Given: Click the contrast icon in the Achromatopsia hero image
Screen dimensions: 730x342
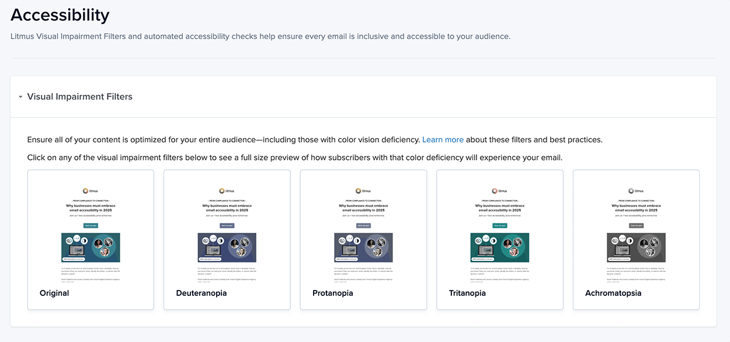Looking at the screenshot, I should pos(630,240).
